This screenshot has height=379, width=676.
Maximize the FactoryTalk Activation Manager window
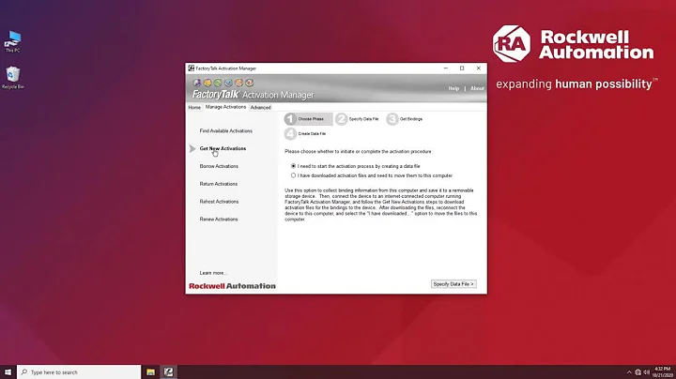[x=462, y=68]
